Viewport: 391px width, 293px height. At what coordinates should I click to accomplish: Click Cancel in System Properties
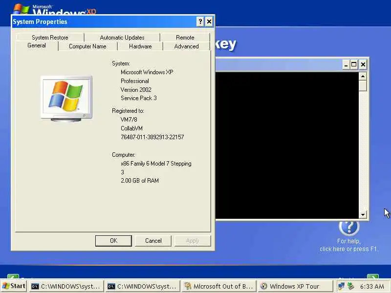pos(153,241)
